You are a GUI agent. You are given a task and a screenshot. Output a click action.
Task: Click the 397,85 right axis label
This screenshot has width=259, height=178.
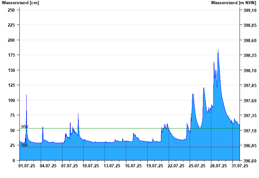coord(250,85)
